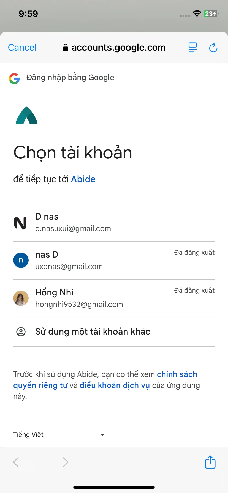This screenshot has width=228, height=493.
Task: Tap the lock icon beside accounts.google.com
Action: [x=66, y=48]
